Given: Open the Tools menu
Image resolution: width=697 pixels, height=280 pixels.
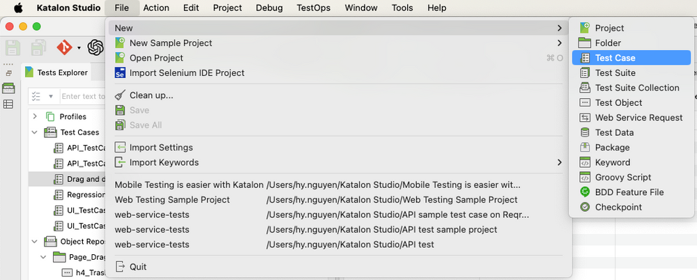Looking at the screenshot, I should pos(403,8).
